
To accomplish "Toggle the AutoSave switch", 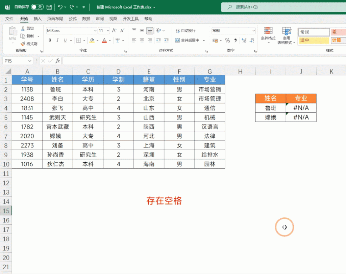I will click(37, 7).
